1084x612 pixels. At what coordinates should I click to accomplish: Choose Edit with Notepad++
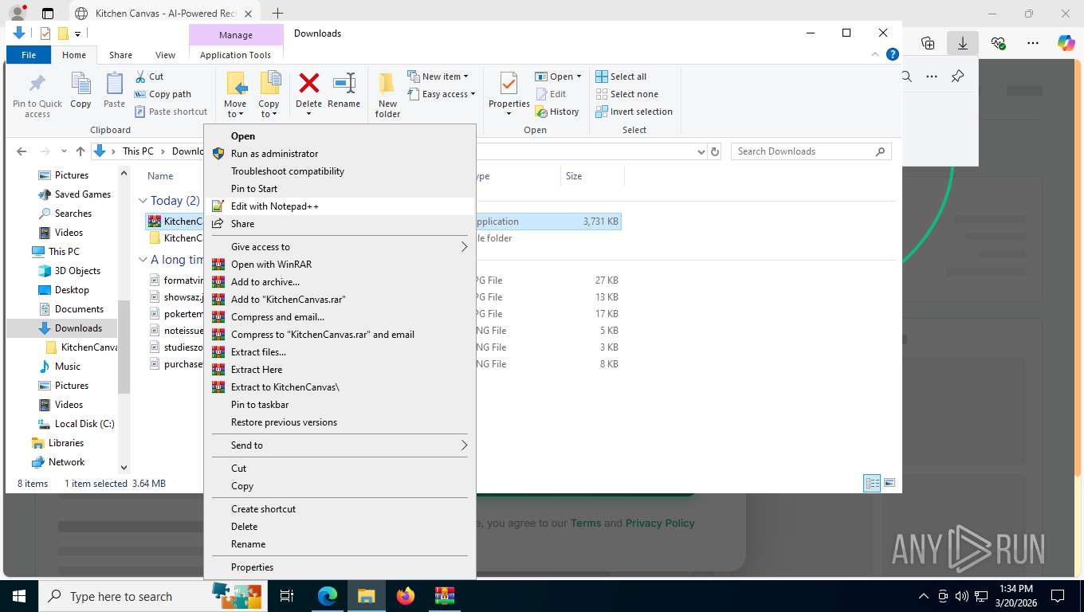340,206
